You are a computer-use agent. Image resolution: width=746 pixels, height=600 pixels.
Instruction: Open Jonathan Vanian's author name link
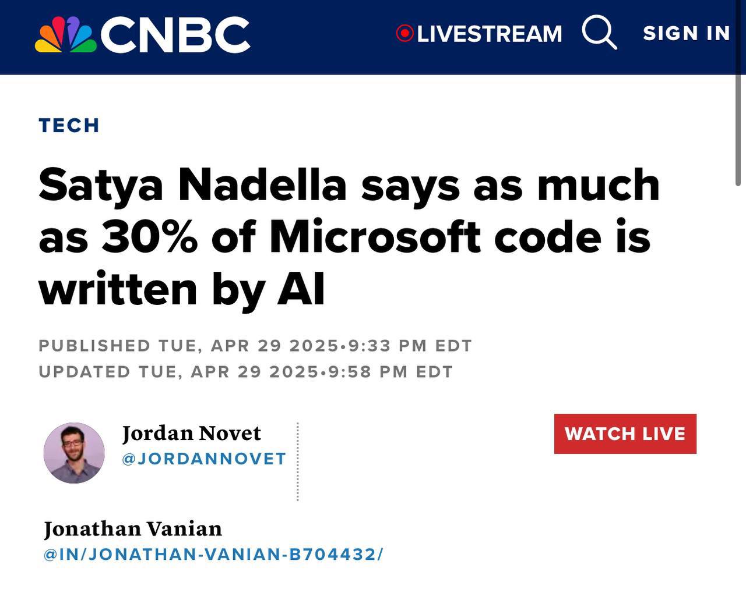(133, 529)
